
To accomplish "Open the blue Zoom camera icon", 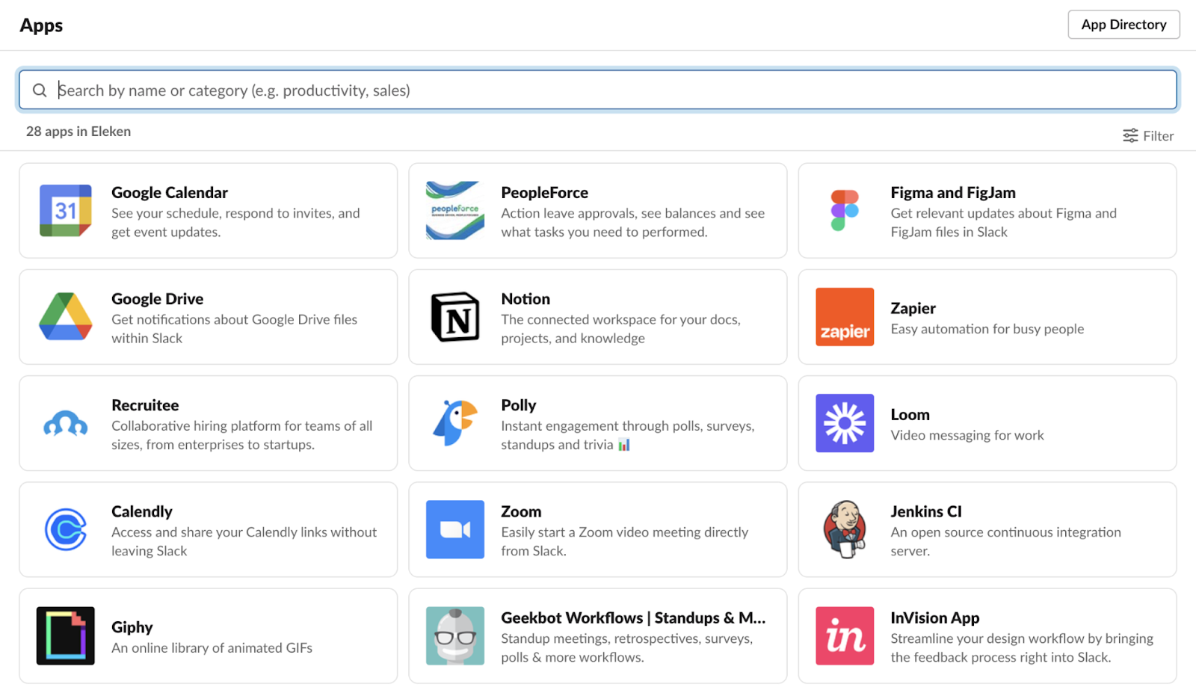I will point(455,529).
